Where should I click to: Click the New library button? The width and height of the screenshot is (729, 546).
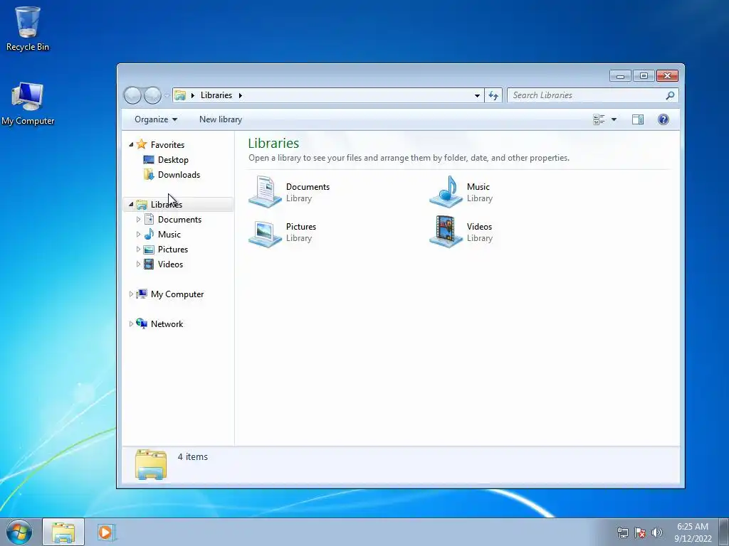pos(221,119)
